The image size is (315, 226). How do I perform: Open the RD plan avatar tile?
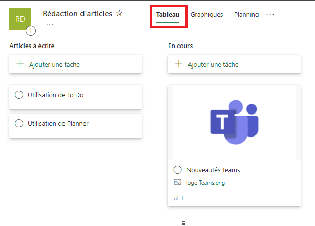(x=20, y=19)
